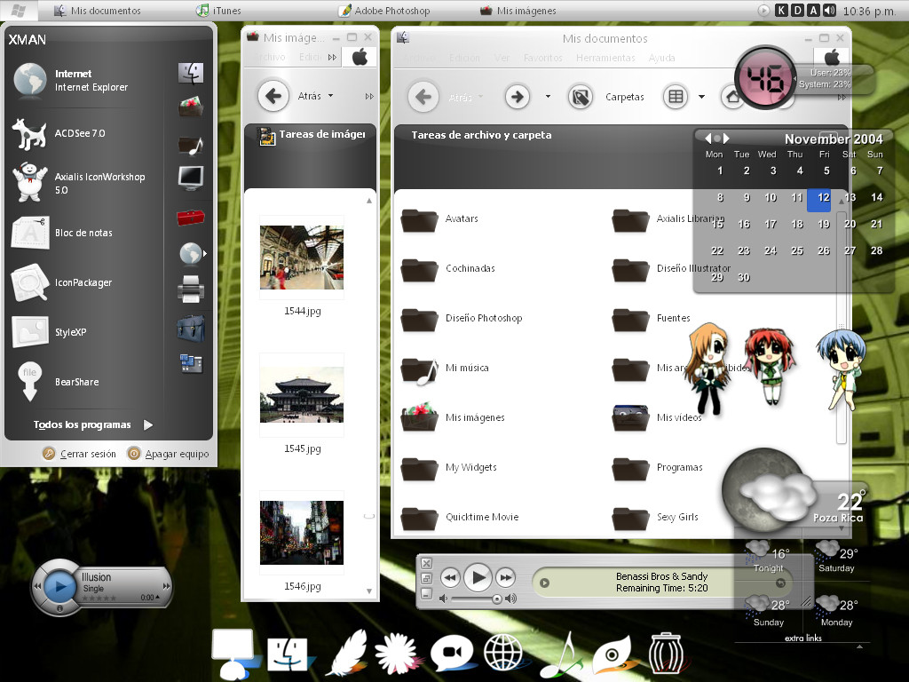The height and width of the screenshot is (682, 909).
Task: Open the blue briefcase icon in the Start menu
Action: click(191, 328)
